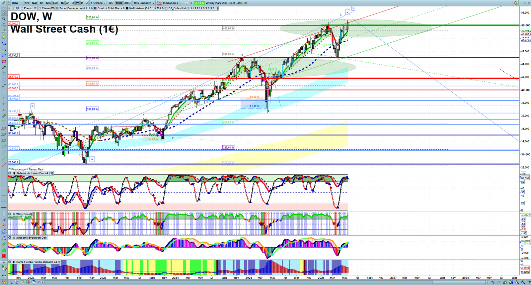The image size is (531, 285).
Task: Add an alert with the bell-with-line tool
Action: coord(4,31)
